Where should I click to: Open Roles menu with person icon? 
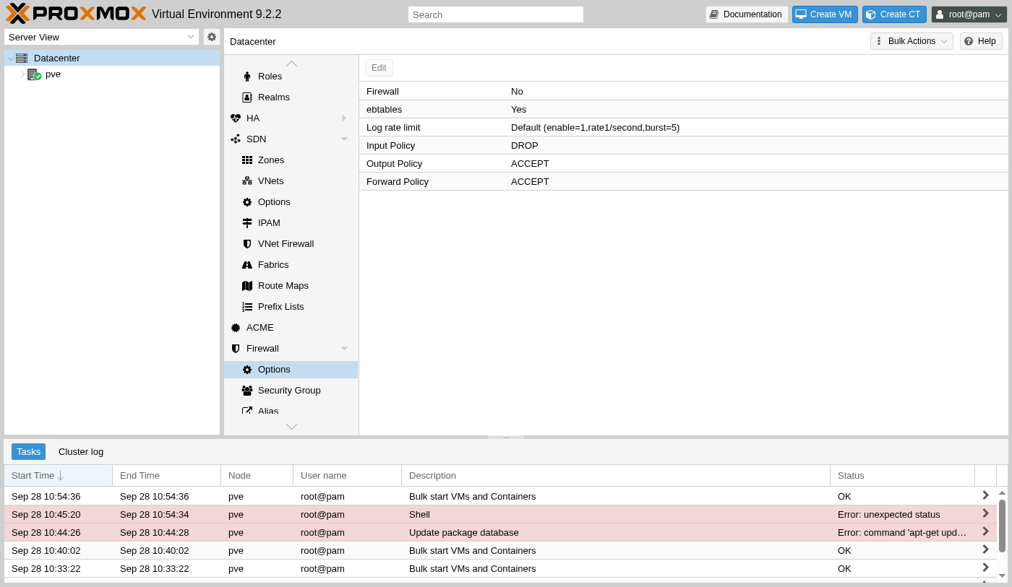(x=291, y=76)
